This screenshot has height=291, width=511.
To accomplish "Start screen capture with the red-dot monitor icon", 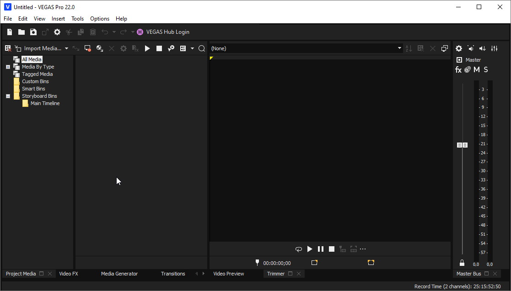I will pos(87,48).
